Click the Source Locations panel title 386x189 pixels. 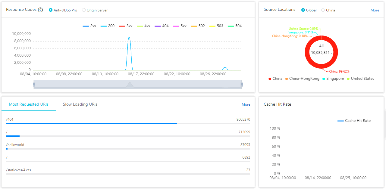(279, 10)
